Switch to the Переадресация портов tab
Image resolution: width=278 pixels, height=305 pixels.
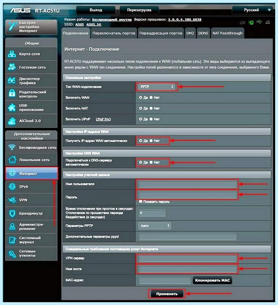pos(161,33)
